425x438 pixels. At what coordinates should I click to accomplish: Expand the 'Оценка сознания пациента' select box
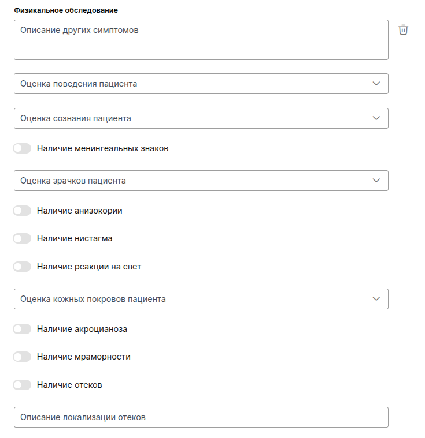point(191,118)
